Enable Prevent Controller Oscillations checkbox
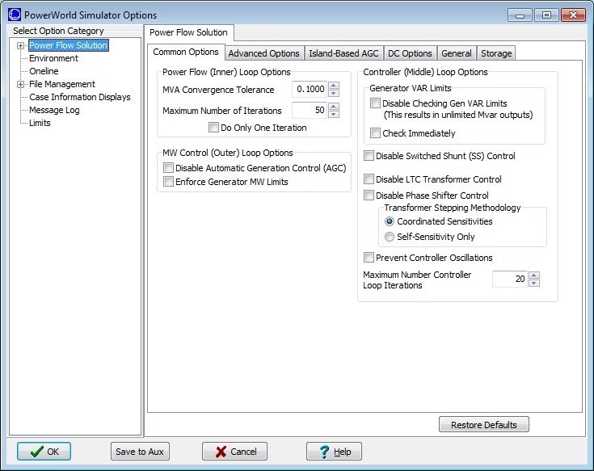Viewport: 594px width, 471px height. [x=369, y=258]
